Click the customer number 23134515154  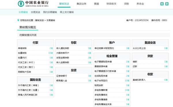[142, 20]
